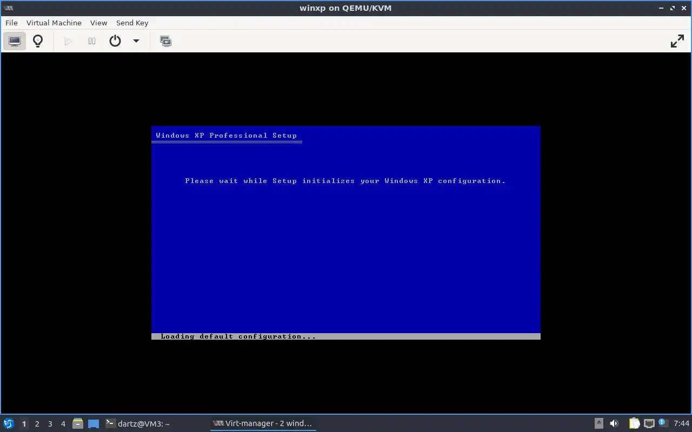
Task: Switch to workspace 2
Action: coord(37,424)
